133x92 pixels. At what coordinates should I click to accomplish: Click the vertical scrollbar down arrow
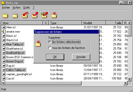pos(129,79)
